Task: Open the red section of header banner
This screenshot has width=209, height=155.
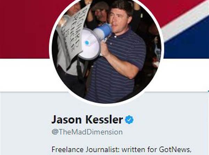Action: [x=25, y=29]
